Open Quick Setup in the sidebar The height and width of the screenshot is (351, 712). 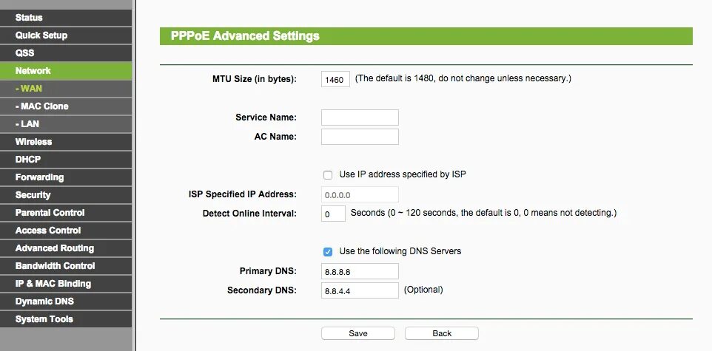point(66,35)
